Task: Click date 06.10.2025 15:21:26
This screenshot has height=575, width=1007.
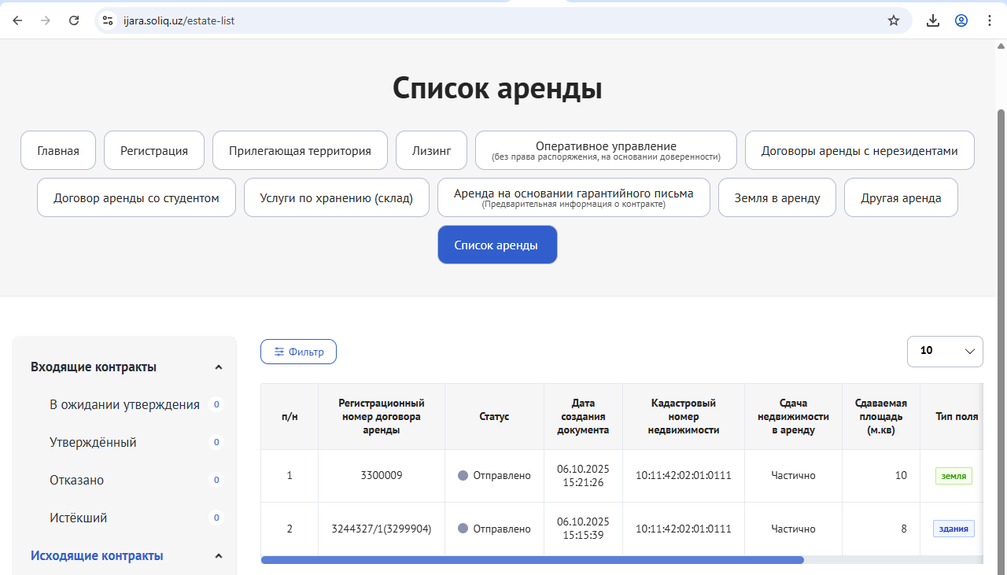Action: 583,475
